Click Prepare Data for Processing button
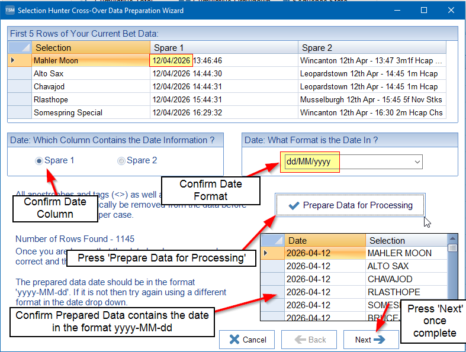The width and height of the screenshot is (466, 352). coord(350,205)
